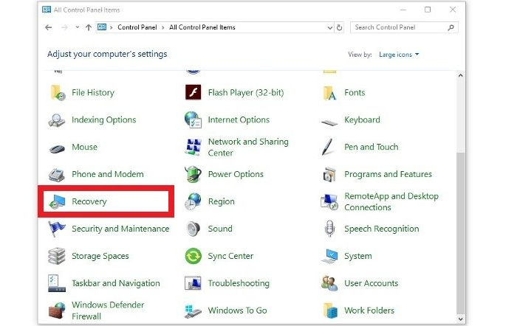Open the Power Options battery icon
Screen dimensions: 517x326
coord(194,174)
